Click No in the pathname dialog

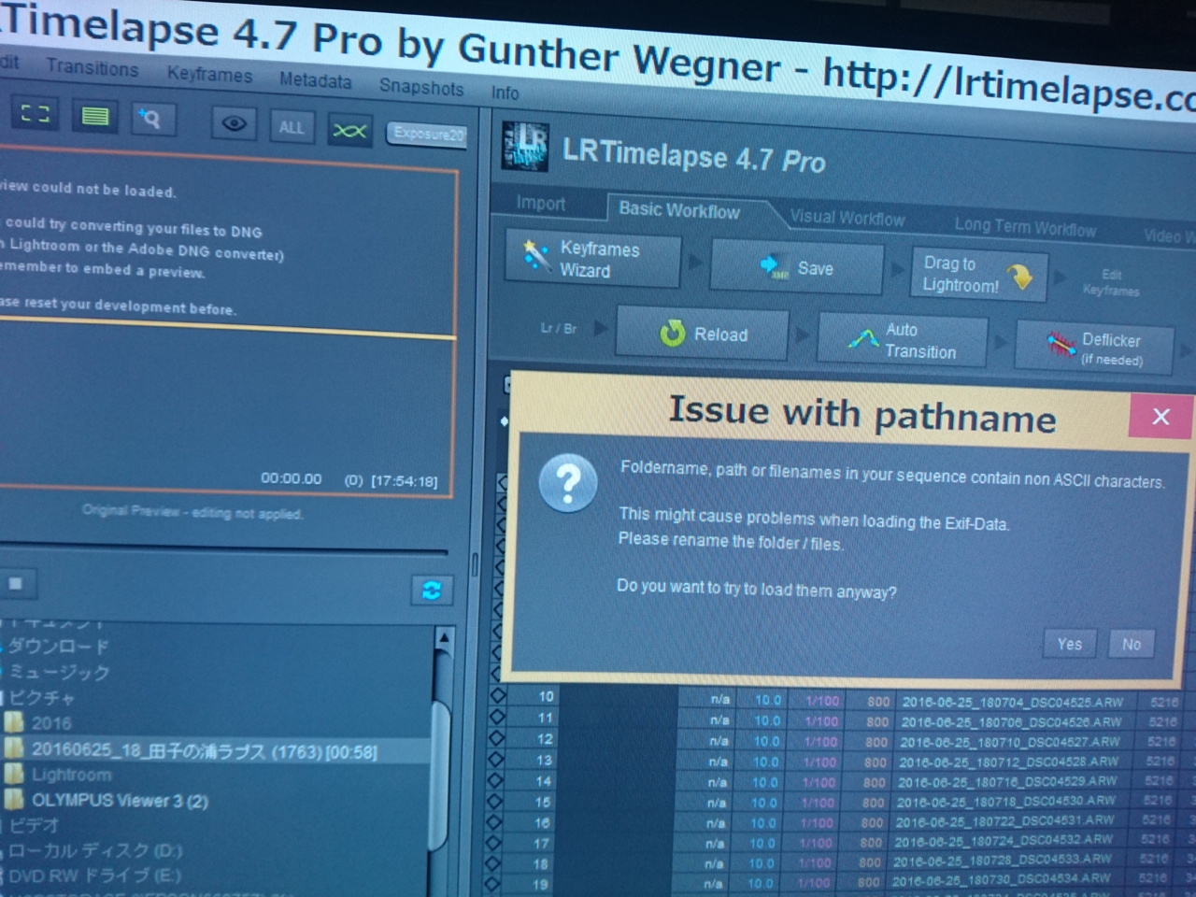(x=1132, y=644)
